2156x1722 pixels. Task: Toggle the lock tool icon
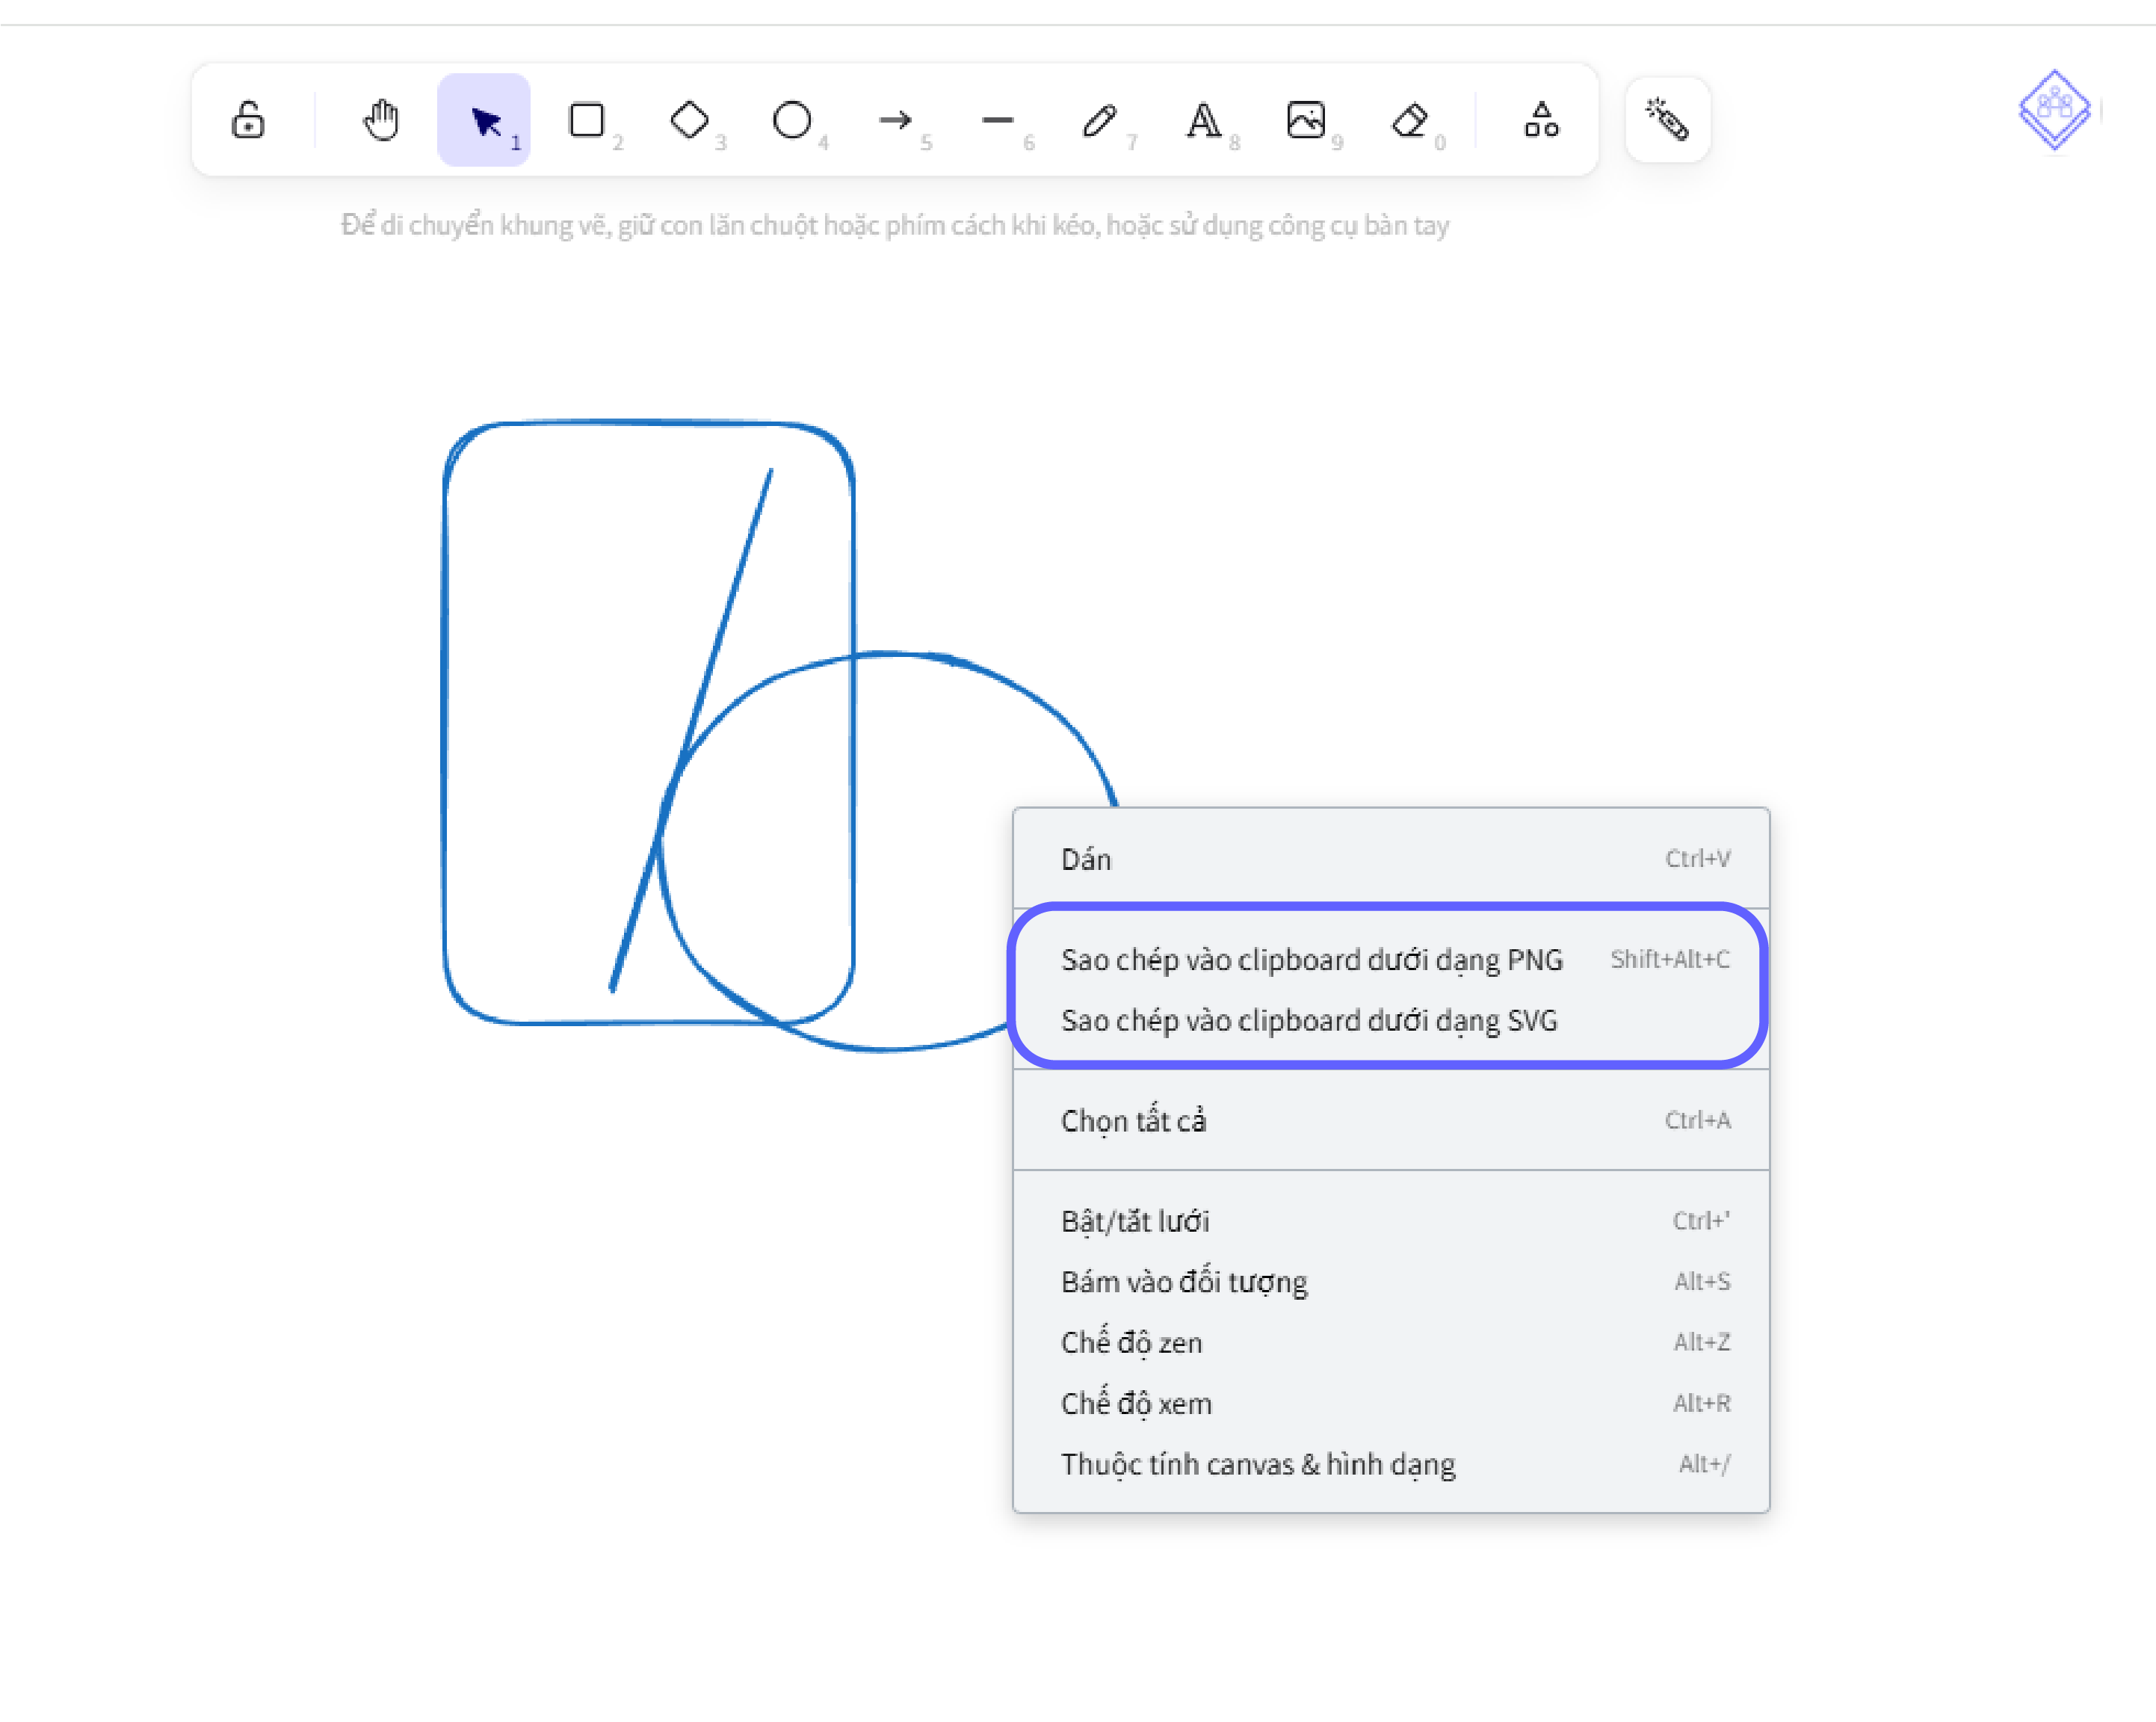[248, 120]
